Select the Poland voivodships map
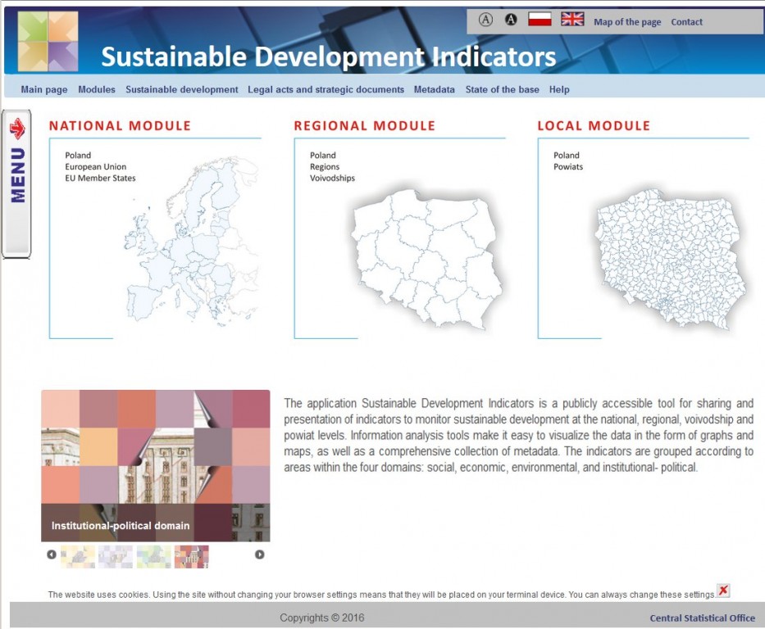Viewport: 765px width, 629px height. tap(426, 258)
